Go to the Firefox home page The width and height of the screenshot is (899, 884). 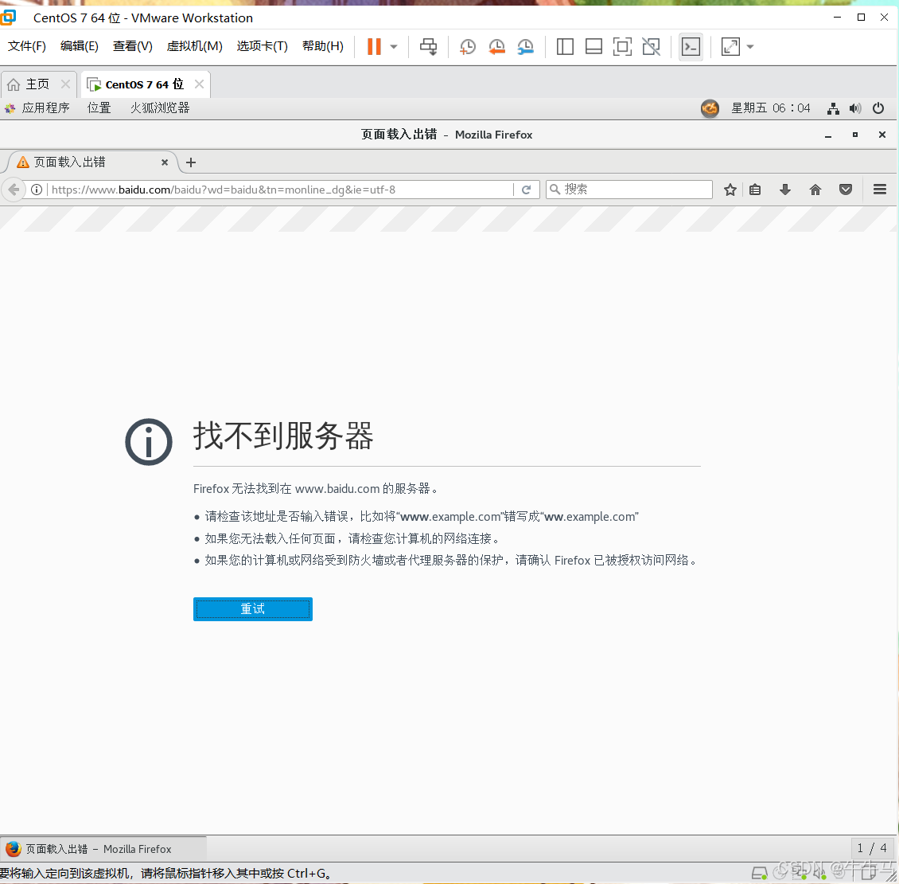[815, 190]
